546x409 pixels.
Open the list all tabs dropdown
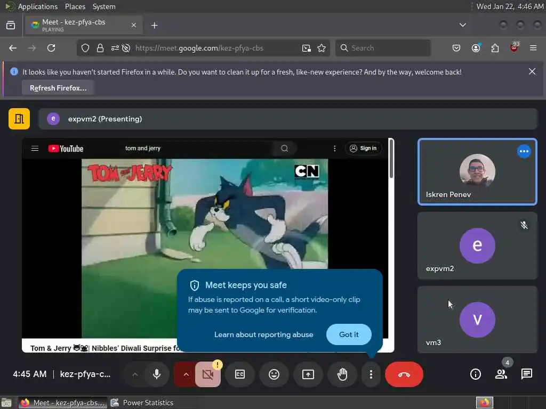(462, 25)
